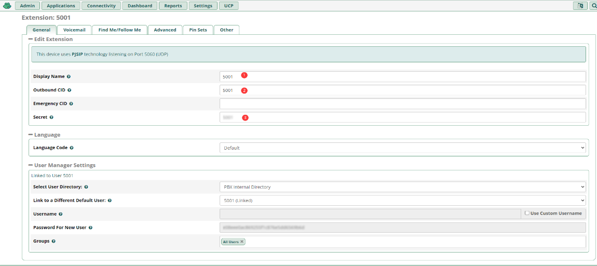Open the Language Code dropdown
Viewport: 597px width, 266px height.
[402, 148]
